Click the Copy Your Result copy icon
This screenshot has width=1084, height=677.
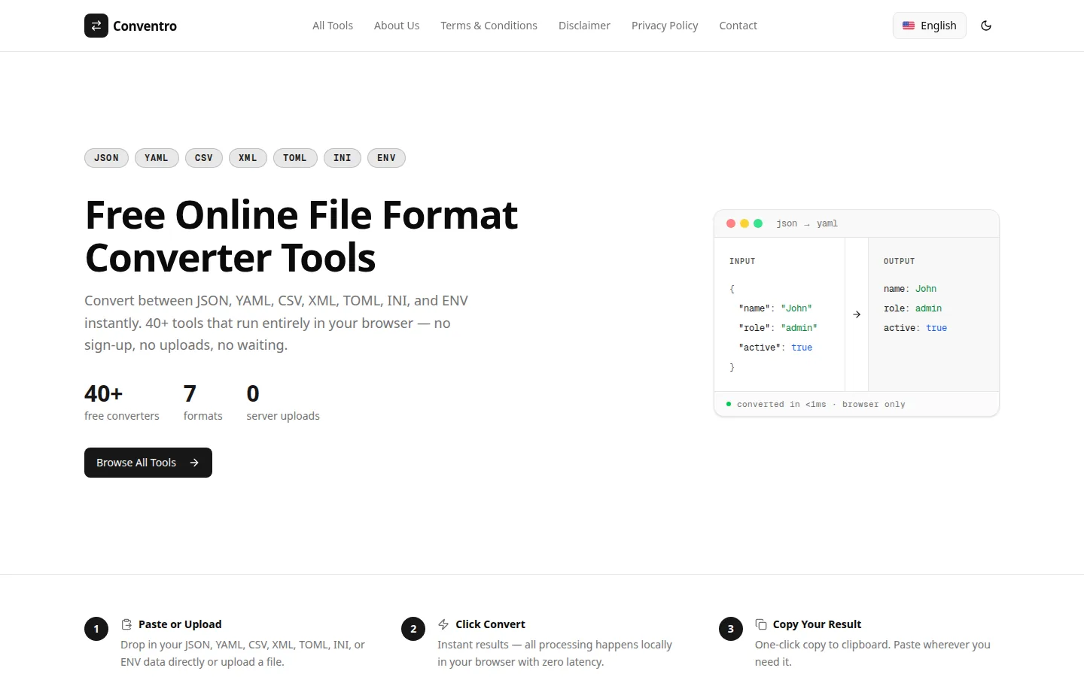761,624
